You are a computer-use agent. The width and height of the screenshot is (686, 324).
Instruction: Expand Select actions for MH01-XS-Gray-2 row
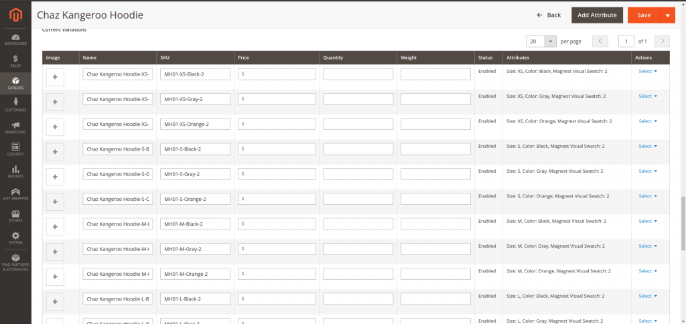pos(648,96)
